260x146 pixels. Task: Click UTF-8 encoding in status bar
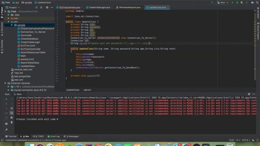[x=245, y=140]
